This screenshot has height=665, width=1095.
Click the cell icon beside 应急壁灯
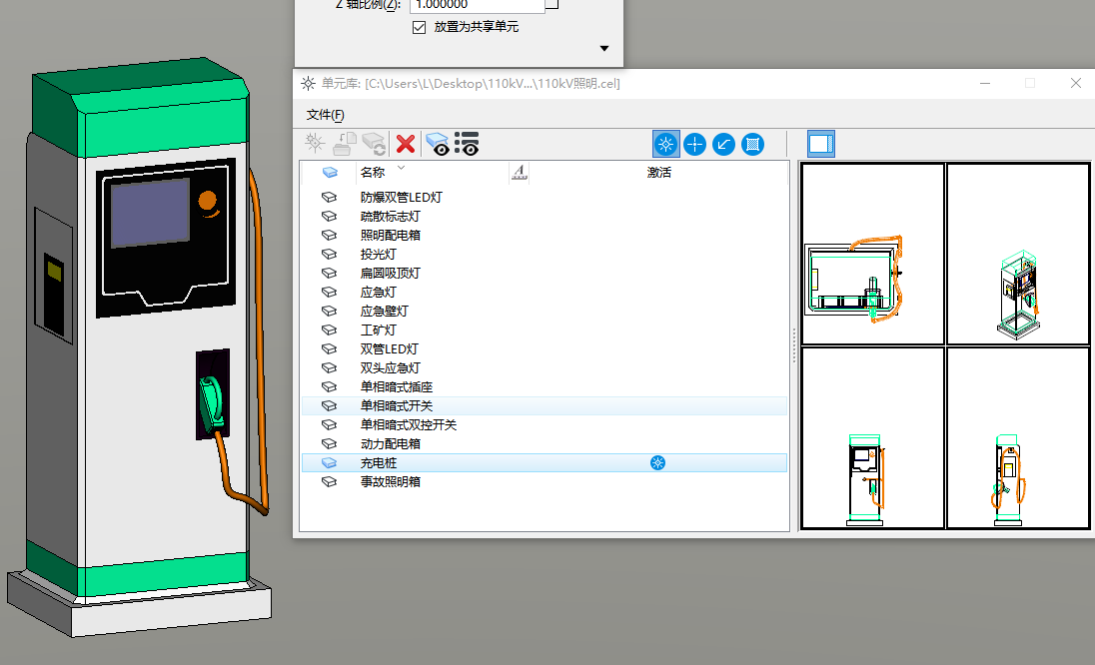pyautogui.click(x=329, y=311)
